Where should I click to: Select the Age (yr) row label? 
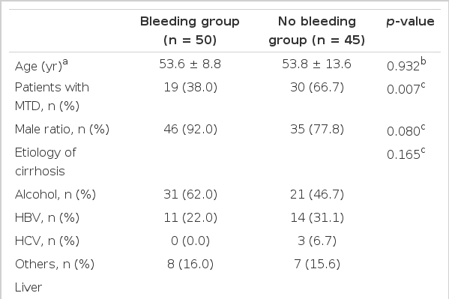(41, 65)
